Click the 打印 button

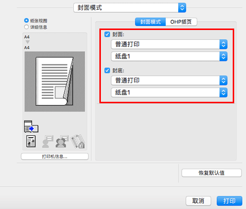click(x=229, y=201)
